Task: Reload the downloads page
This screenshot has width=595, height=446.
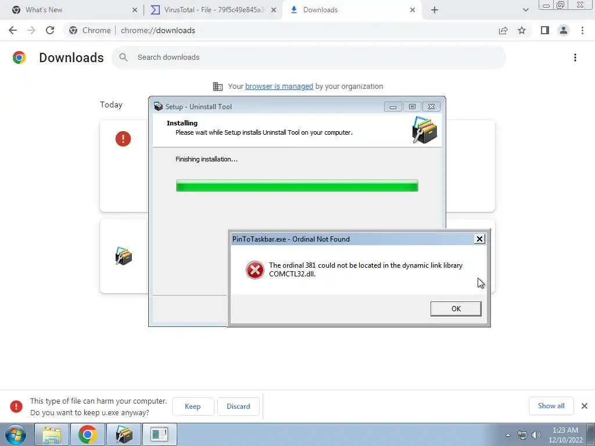Action: (50, 30)
